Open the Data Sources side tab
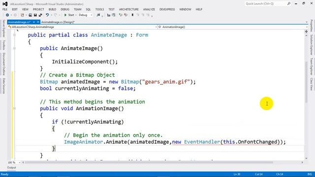 point(3,86)
